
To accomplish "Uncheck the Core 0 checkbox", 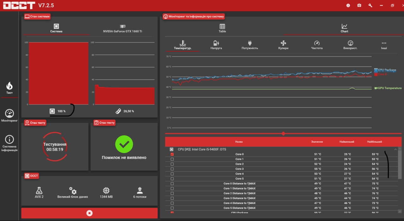I will tap(172, 154).
